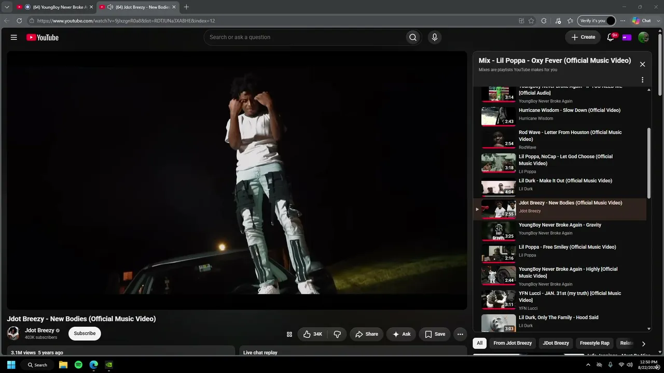Click the search magnifier button
The width and height of the screenshot is (664, 373).
pyautogui.click(x=413, y=37)
